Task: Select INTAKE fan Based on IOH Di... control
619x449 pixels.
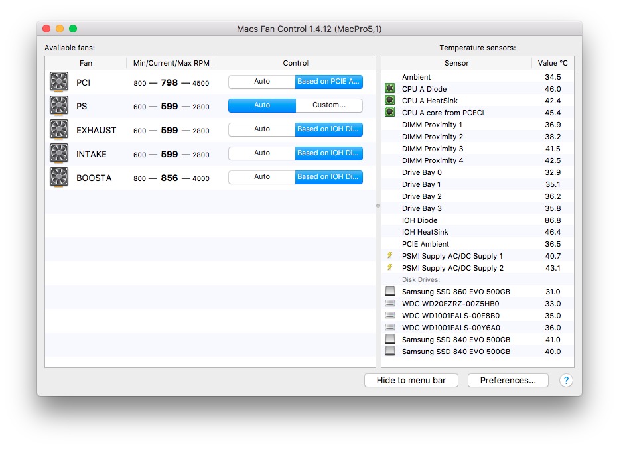Action: click(329, 153)
